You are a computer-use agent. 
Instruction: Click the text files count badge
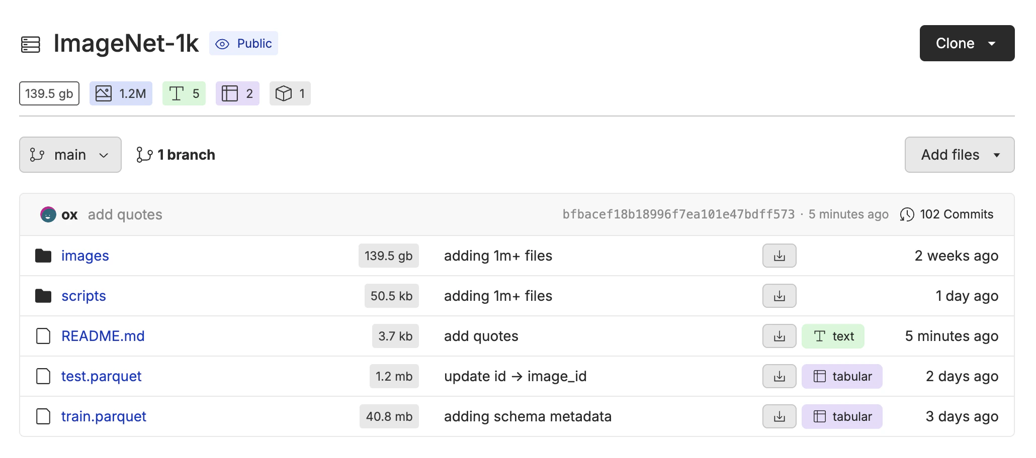pos(184,93)
